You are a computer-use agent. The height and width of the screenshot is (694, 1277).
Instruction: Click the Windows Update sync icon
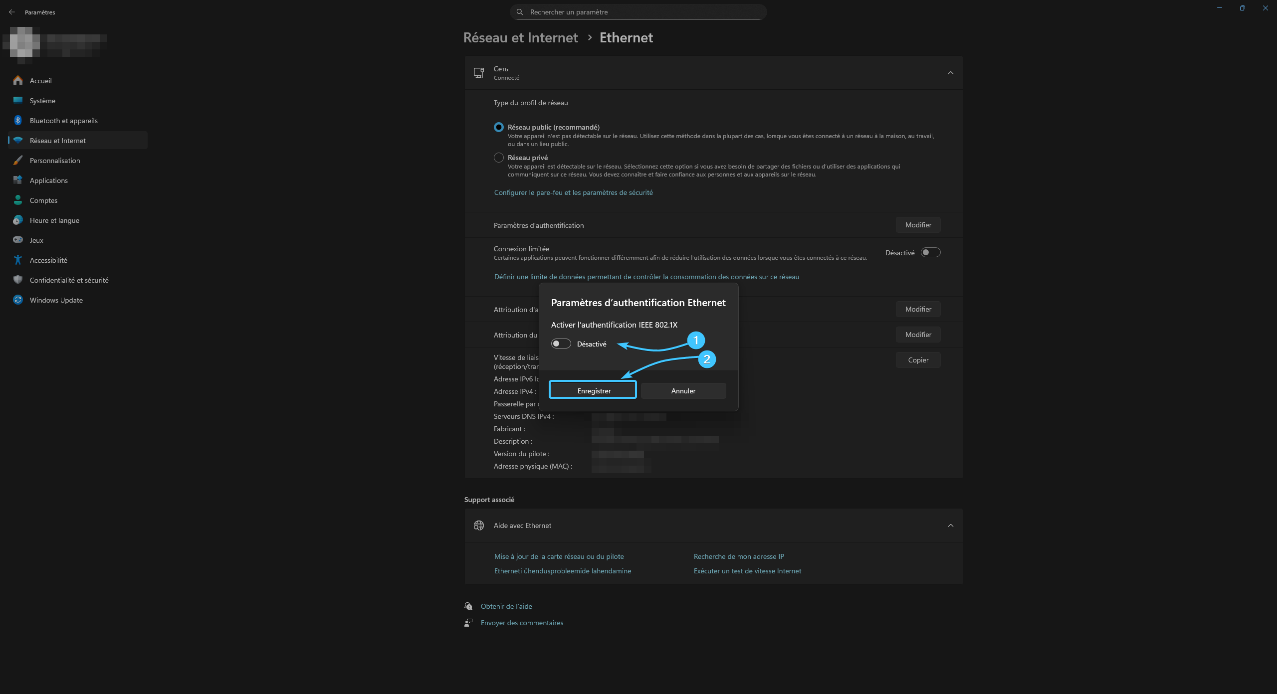pyautogui.click(x=18, y=300)
